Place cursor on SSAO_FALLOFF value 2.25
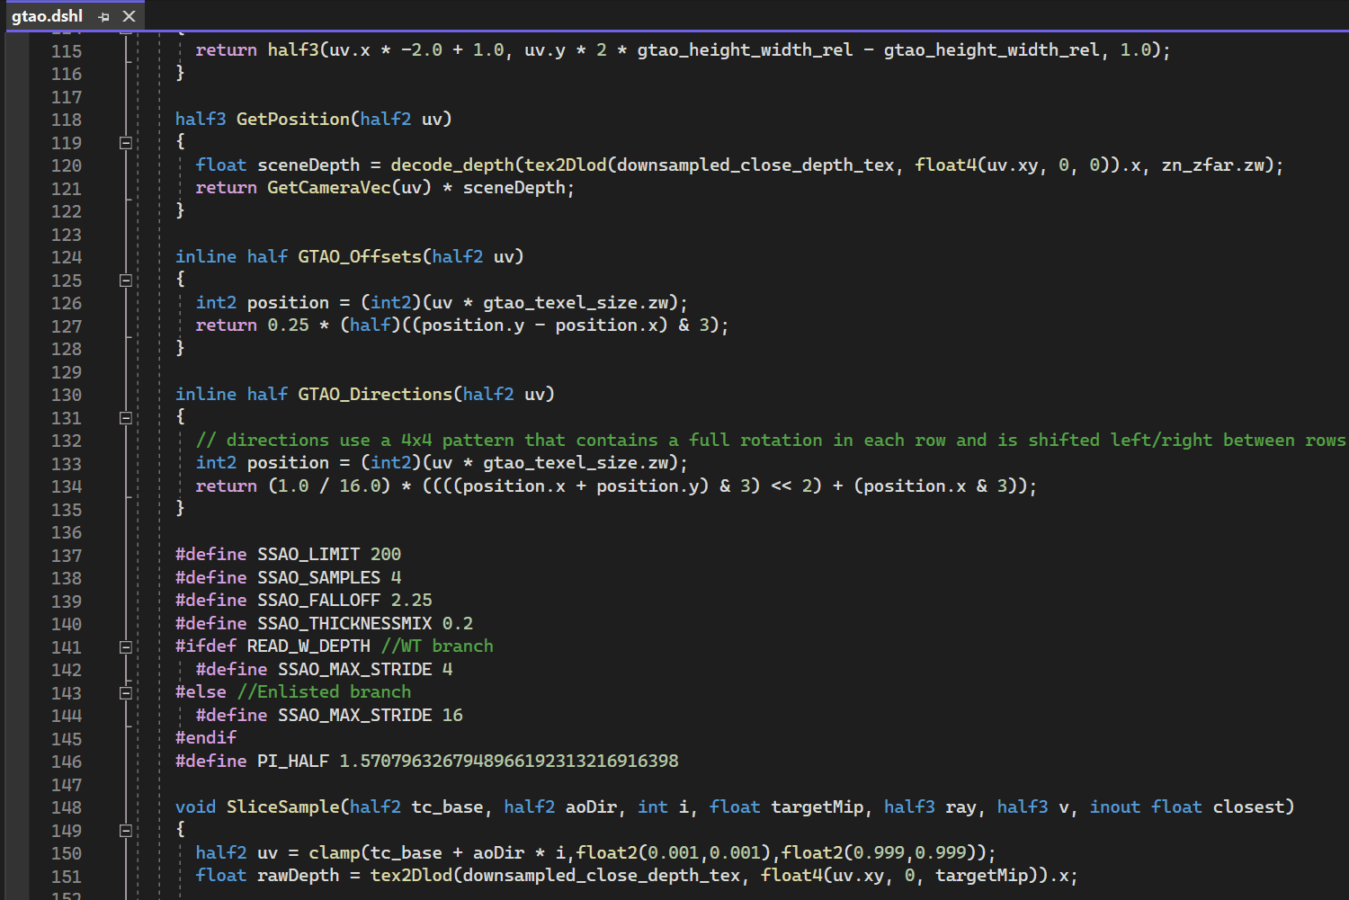The image size is (1349, 900). 411,601
